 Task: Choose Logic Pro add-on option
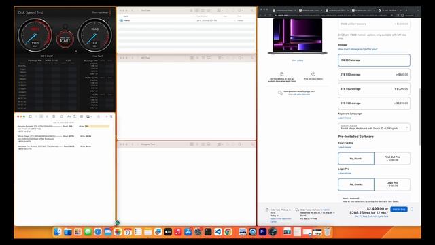coord(392,184)
